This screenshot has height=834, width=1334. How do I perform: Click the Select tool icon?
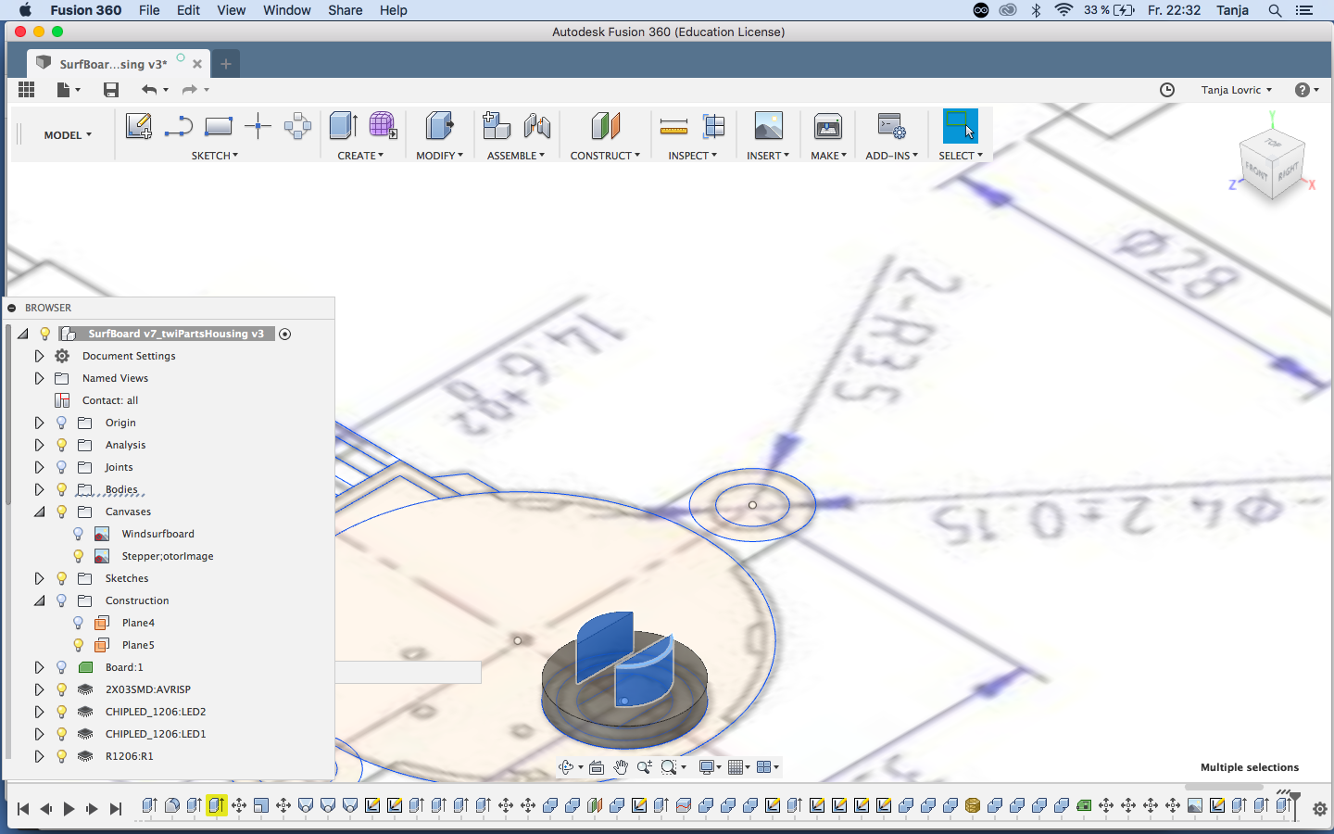click(x=960, y=126)
